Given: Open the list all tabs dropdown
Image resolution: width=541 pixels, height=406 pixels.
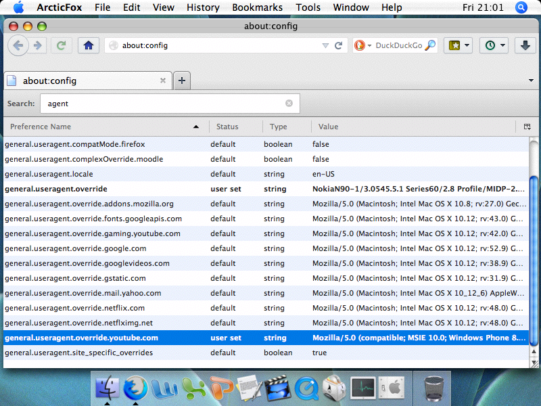Looking at the screenshot, I should (x=531, y=81).
